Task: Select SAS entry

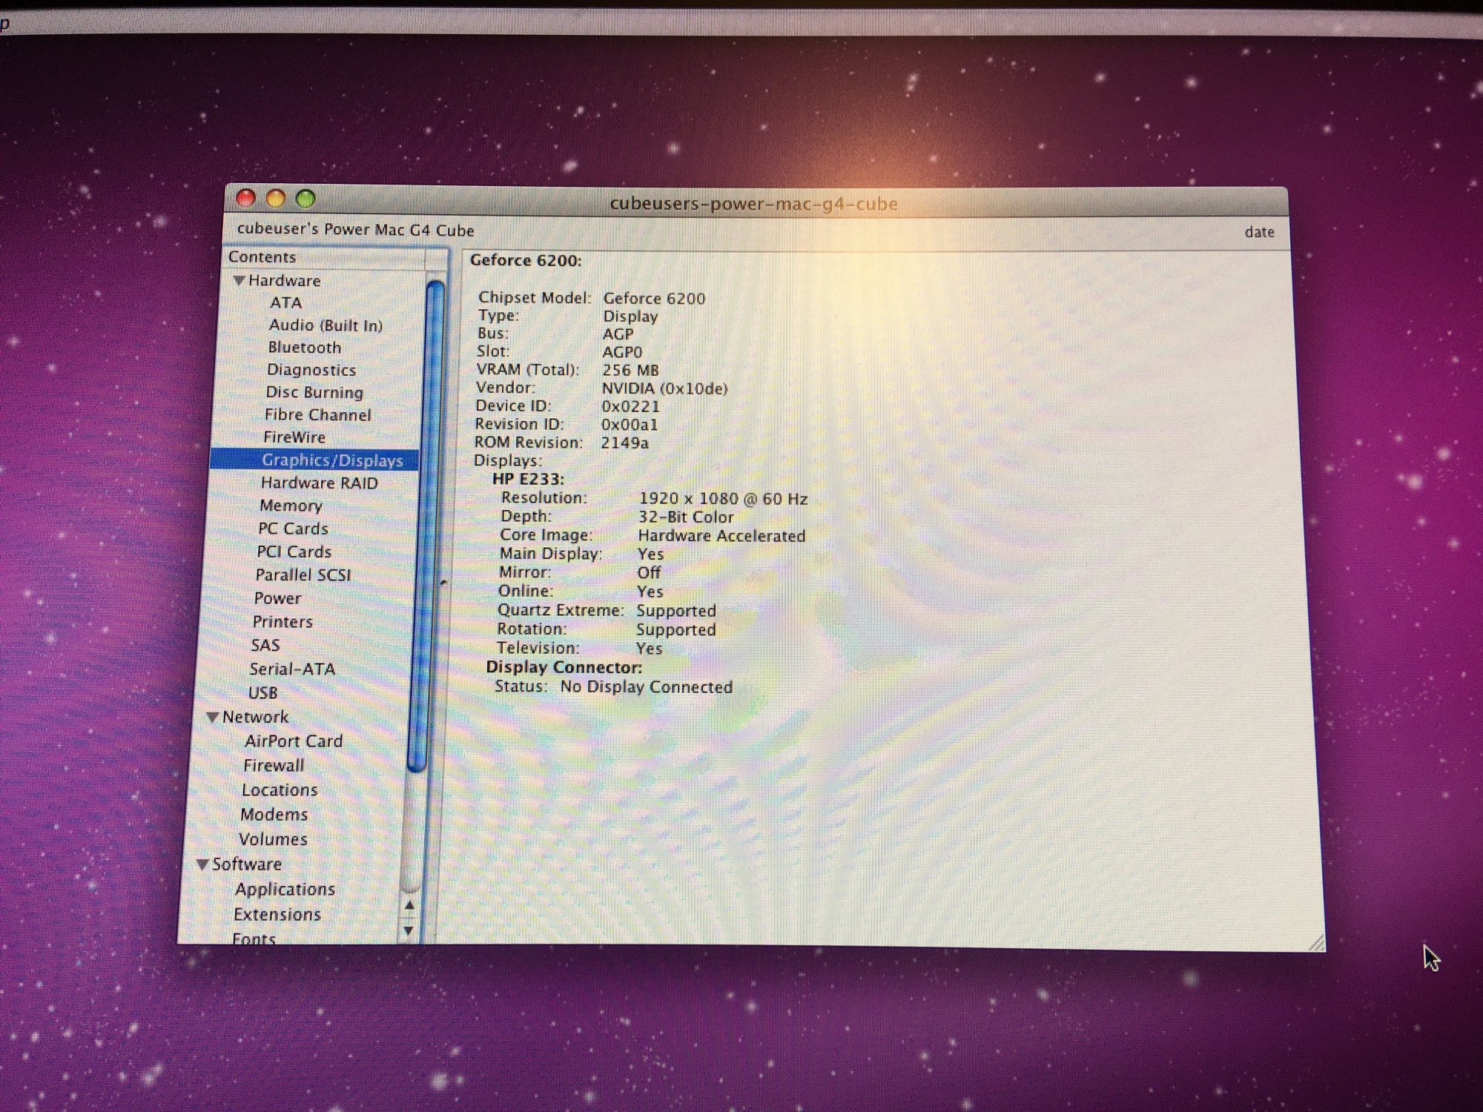Action: pyautogui.click(x=265, y=645)
